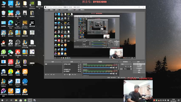Open Windows Start menu
Screen dimensions: 181x102
point(2,100)
